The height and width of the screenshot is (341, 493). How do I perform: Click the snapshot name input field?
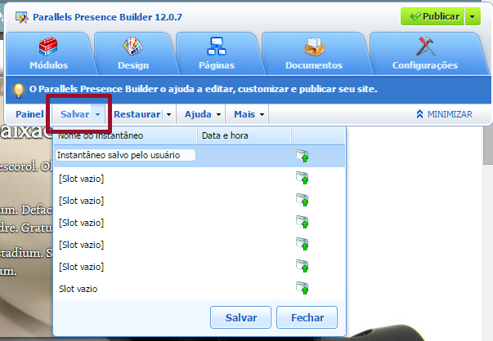(x=125, y=155)
